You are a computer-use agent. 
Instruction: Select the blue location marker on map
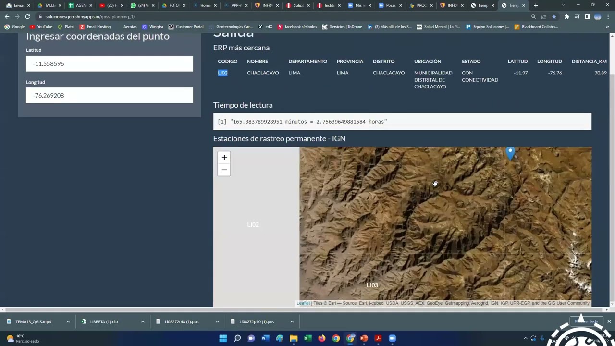coord(510,153)
